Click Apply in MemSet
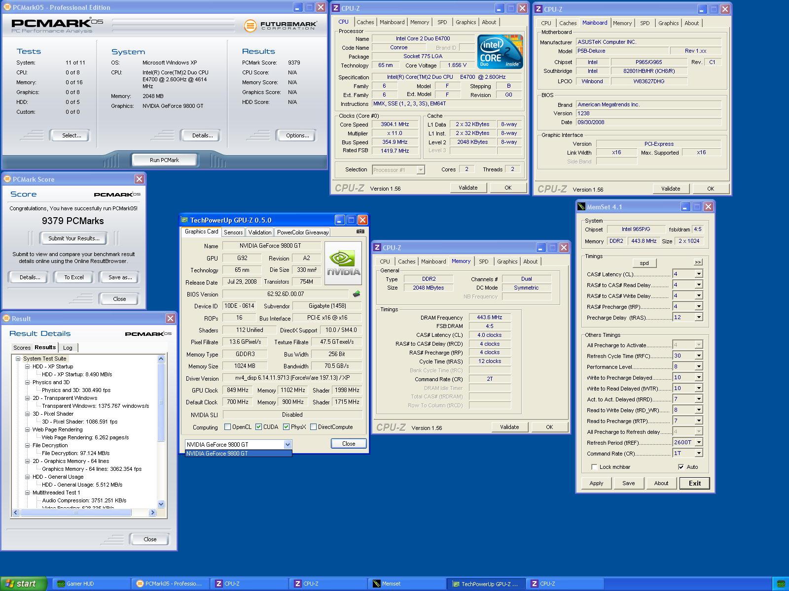 click(596, 483)
